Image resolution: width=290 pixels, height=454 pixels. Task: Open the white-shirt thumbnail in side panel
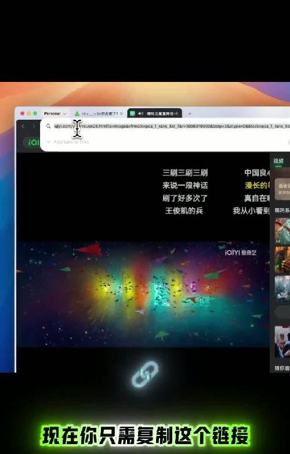(x=282, y=342)
